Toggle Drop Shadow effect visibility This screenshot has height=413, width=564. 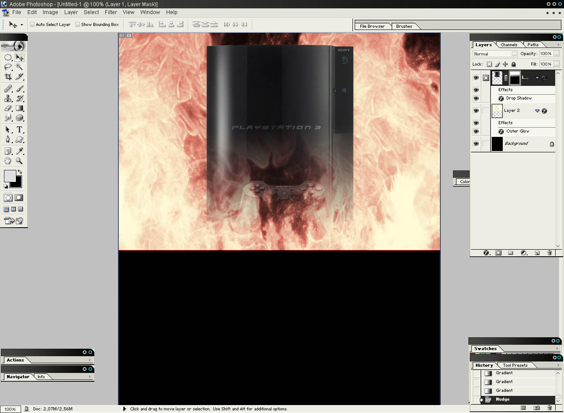(476, 99)
